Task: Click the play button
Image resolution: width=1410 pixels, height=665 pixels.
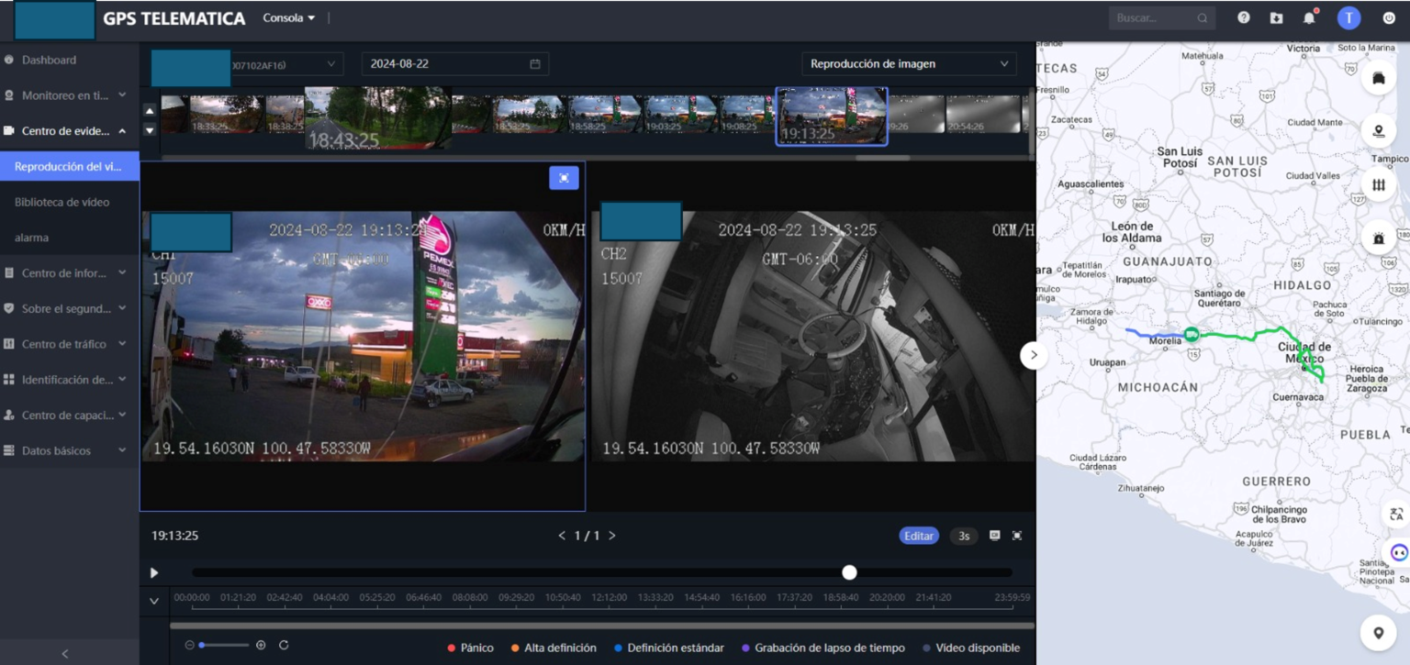Action: 154,572
